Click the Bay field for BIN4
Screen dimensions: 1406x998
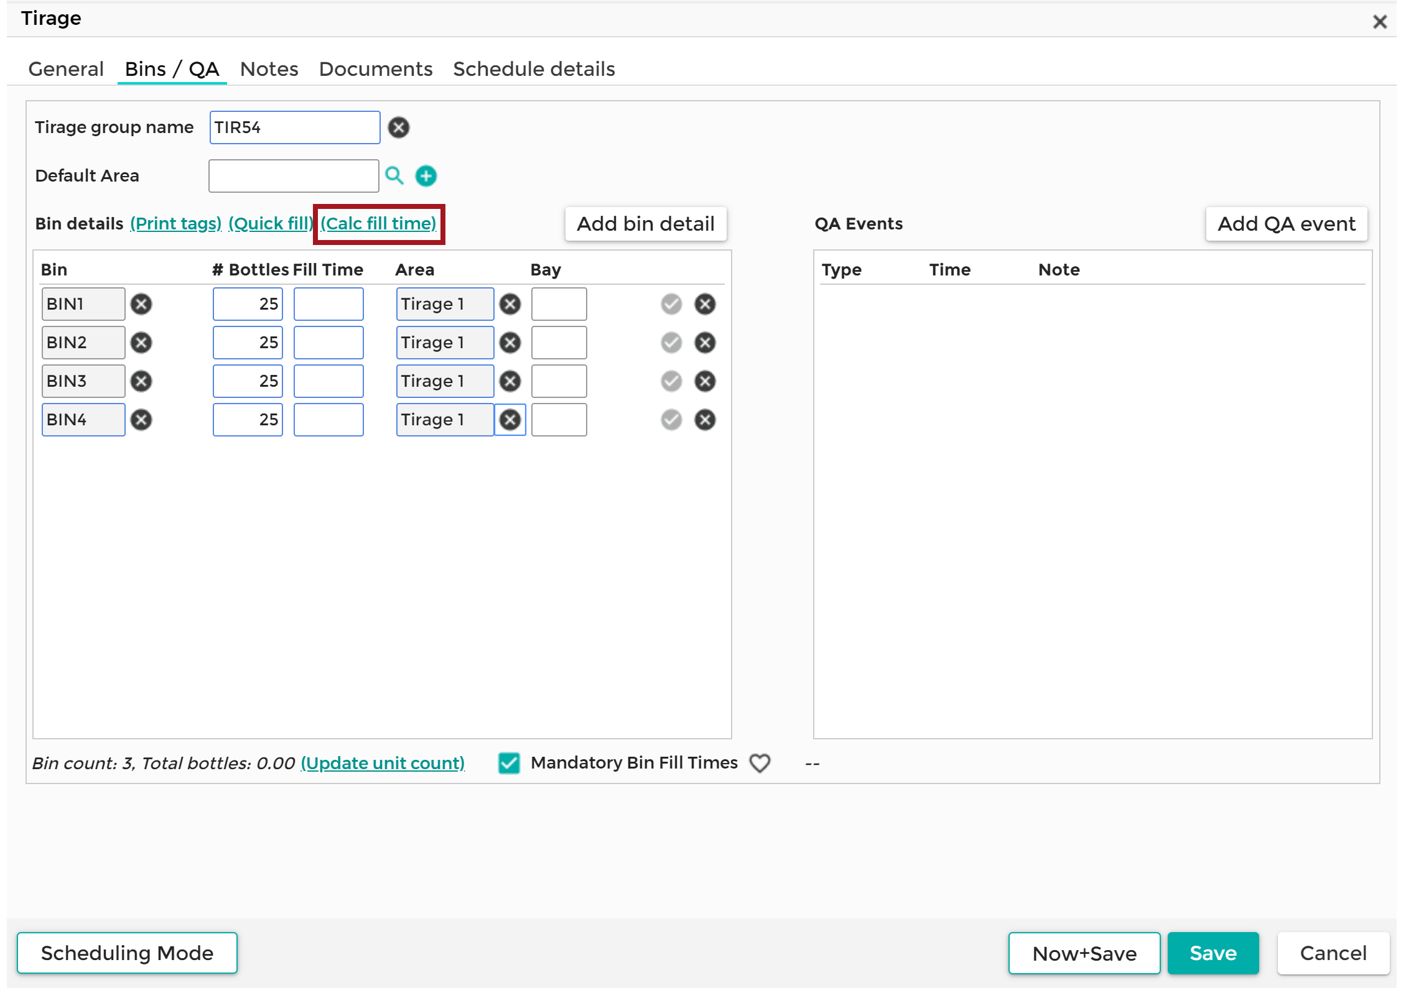coord(559,420)
